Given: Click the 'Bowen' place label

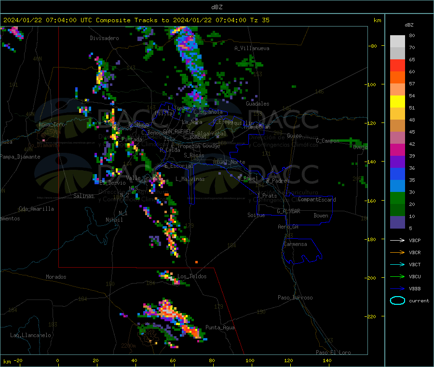Looking at the screenshot, I should pyautogui.click(x=321, y=216).
